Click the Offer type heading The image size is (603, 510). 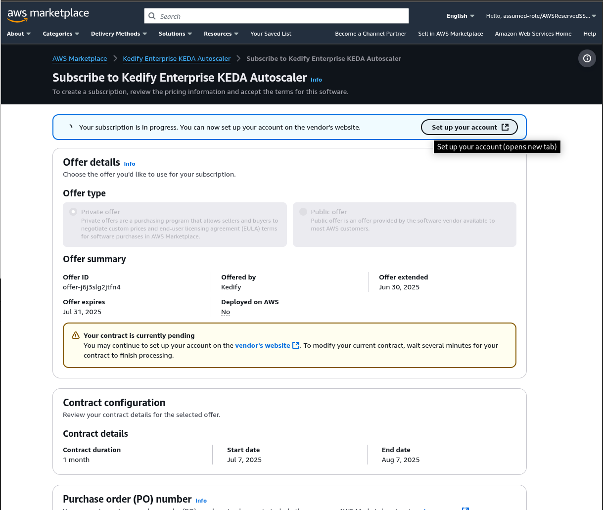[x=84, y=193]
